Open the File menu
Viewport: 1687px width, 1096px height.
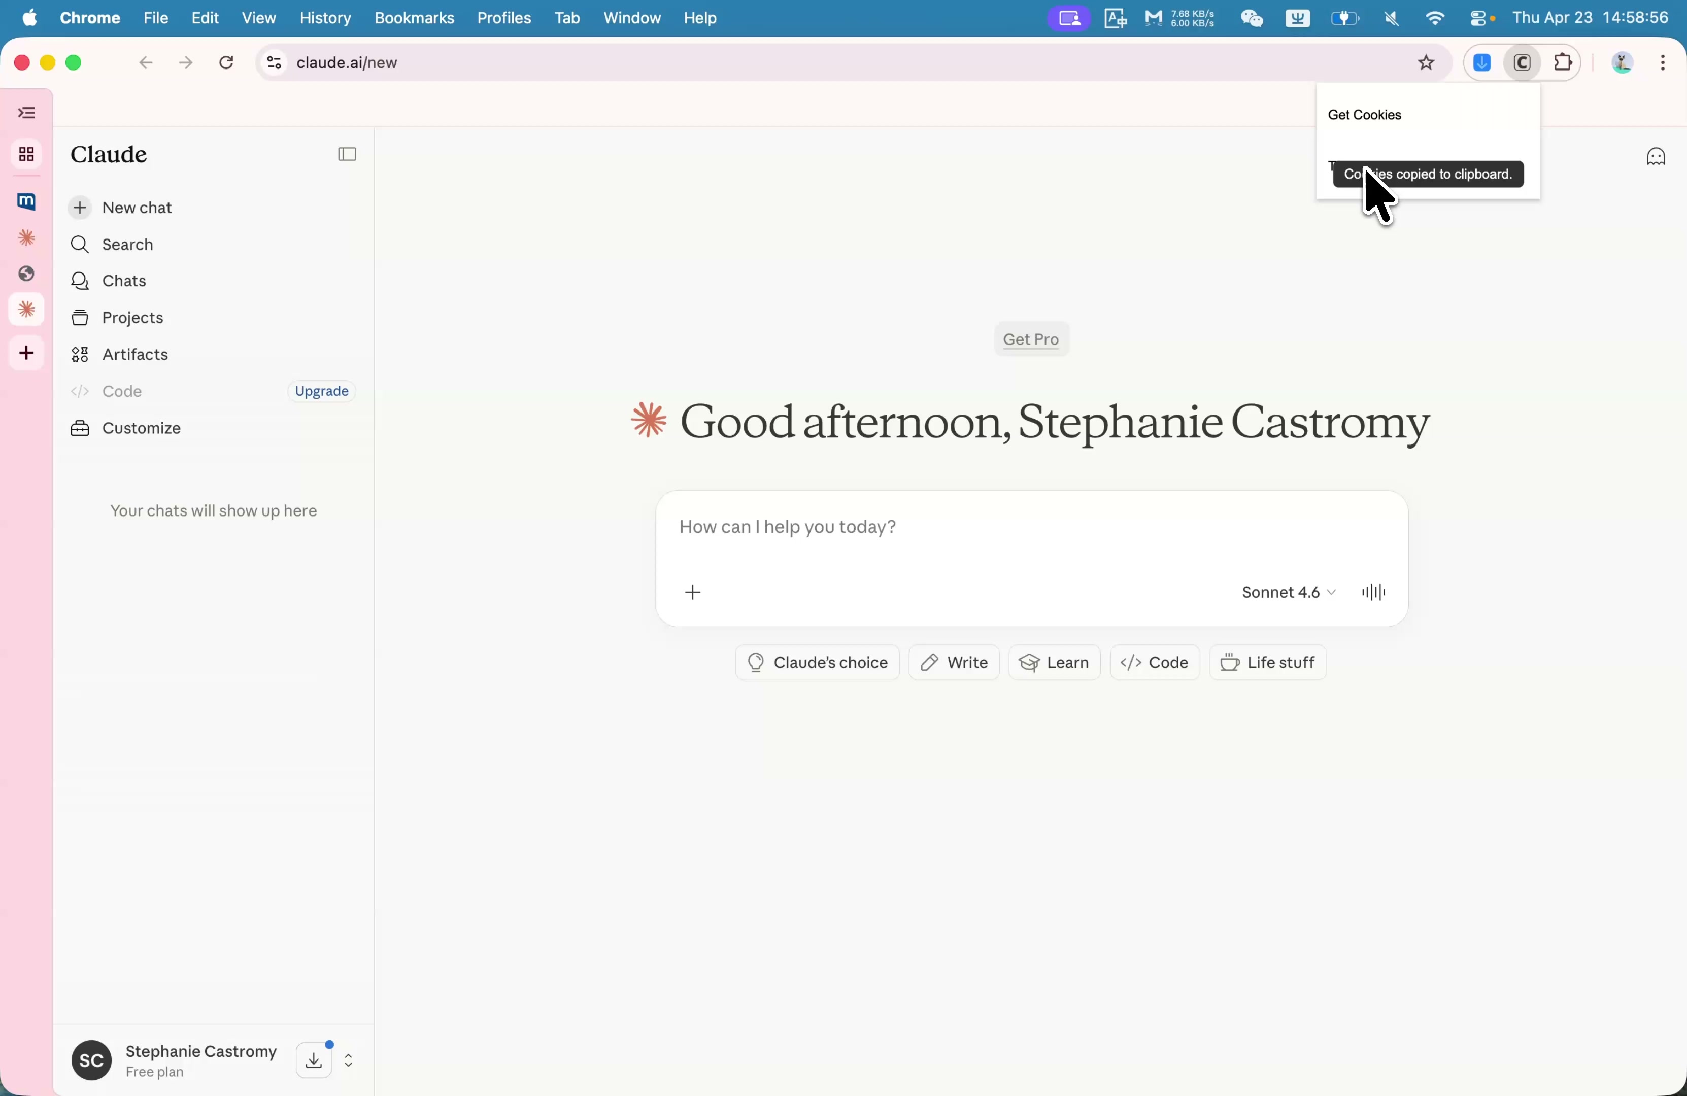tap(155, 18)
